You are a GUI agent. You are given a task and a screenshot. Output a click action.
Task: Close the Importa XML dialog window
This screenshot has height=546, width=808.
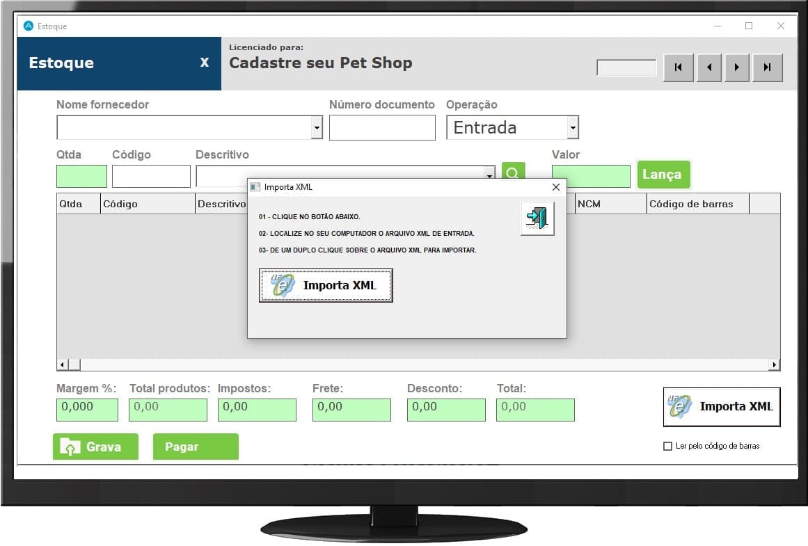555,187
